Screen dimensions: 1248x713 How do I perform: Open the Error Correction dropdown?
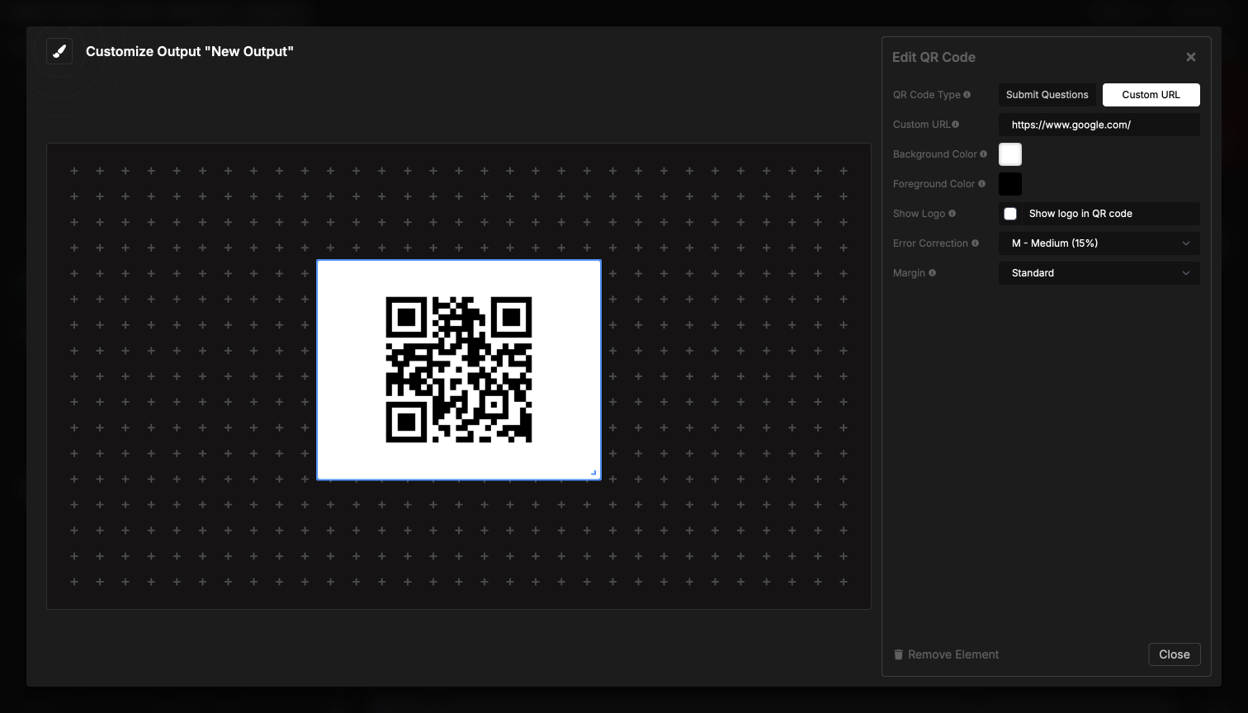point(1099,243)
